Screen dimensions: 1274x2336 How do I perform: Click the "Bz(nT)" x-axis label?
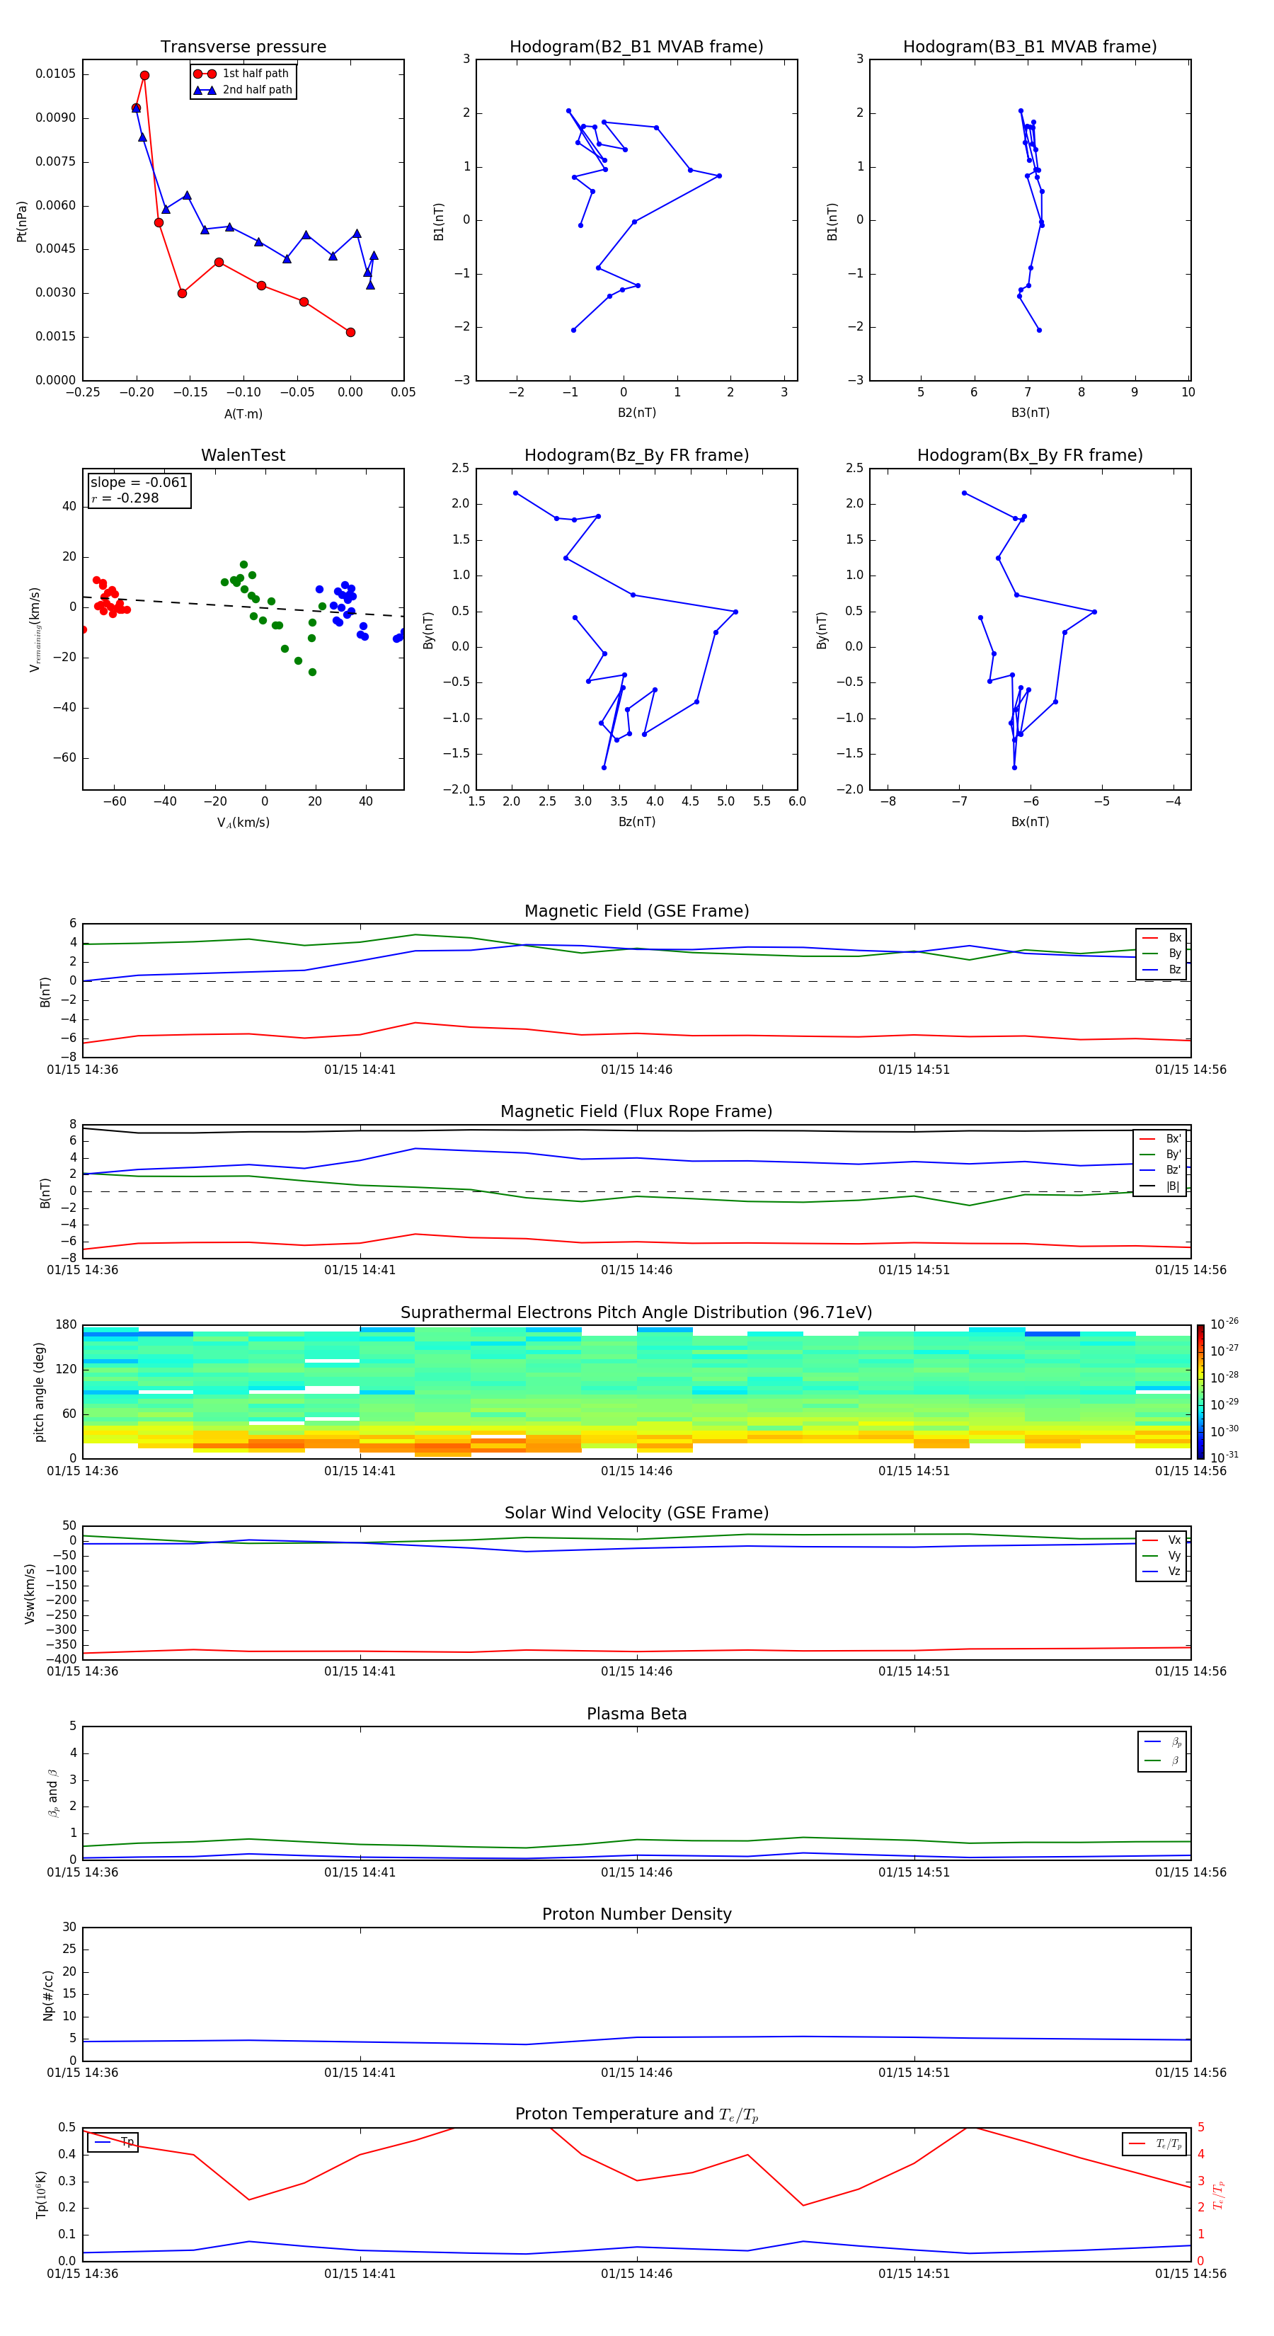pos(636,822)
